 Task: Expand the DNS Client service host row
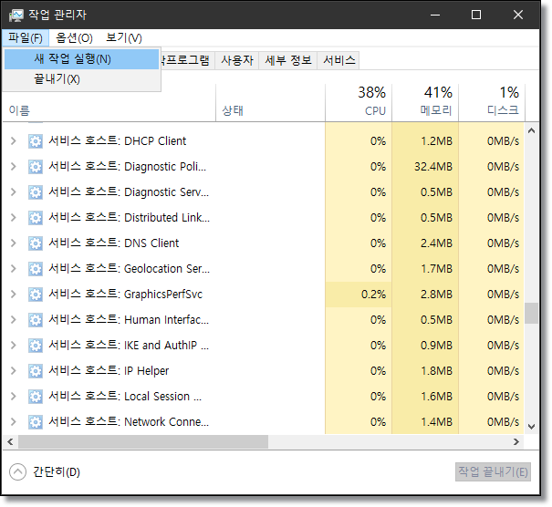14,243
